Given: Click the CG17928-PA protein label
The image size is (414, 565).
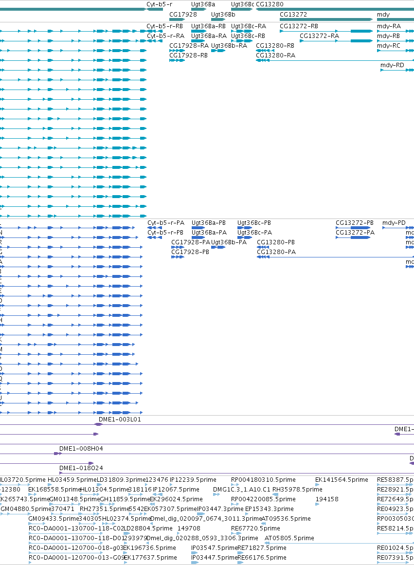Looking at the screenshot, I should pyautogui.click(x=191, y=242).
